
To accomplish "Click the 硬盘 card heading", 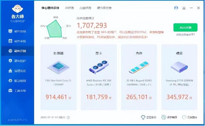I will point(179,53).
